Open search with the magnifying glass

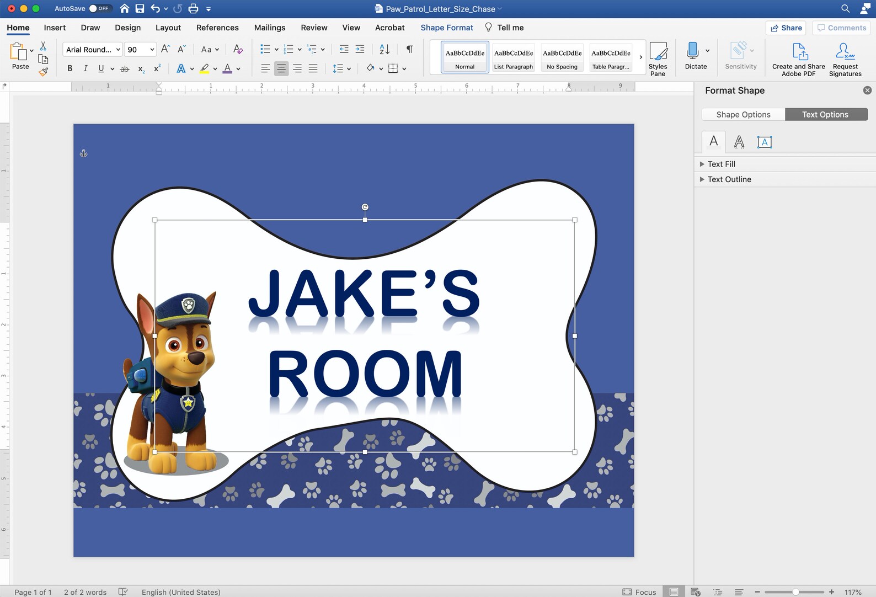click(845, 8)
